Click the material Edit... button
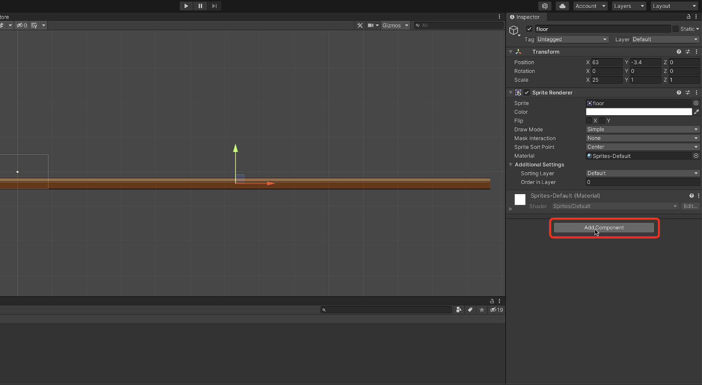The image size is (702, 385). click(690, 206)
